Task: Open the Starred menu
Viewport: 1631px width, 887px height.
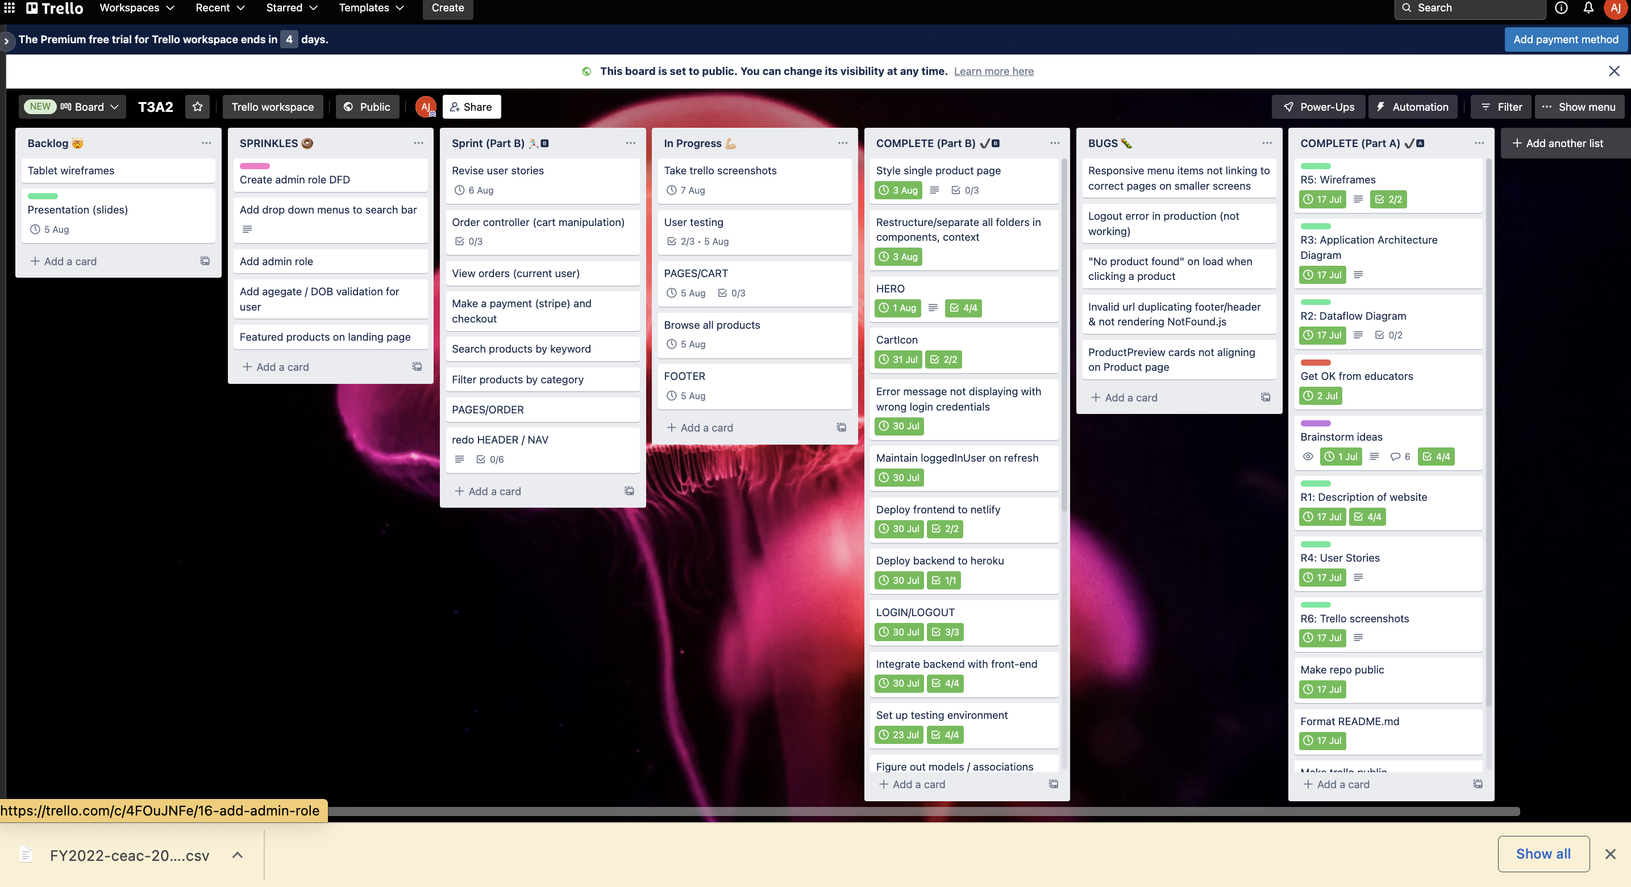Action: click(291, 8)
